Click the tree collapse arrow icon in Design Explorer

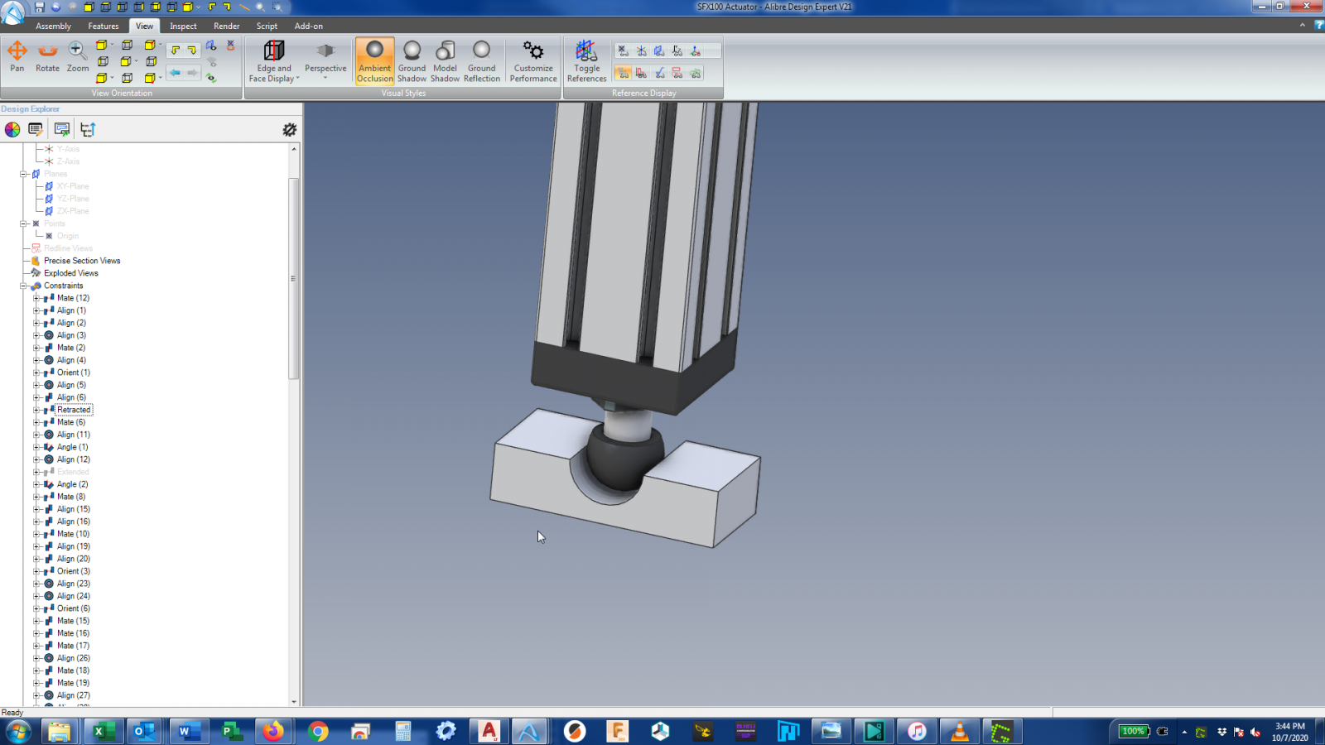(88, 129)
